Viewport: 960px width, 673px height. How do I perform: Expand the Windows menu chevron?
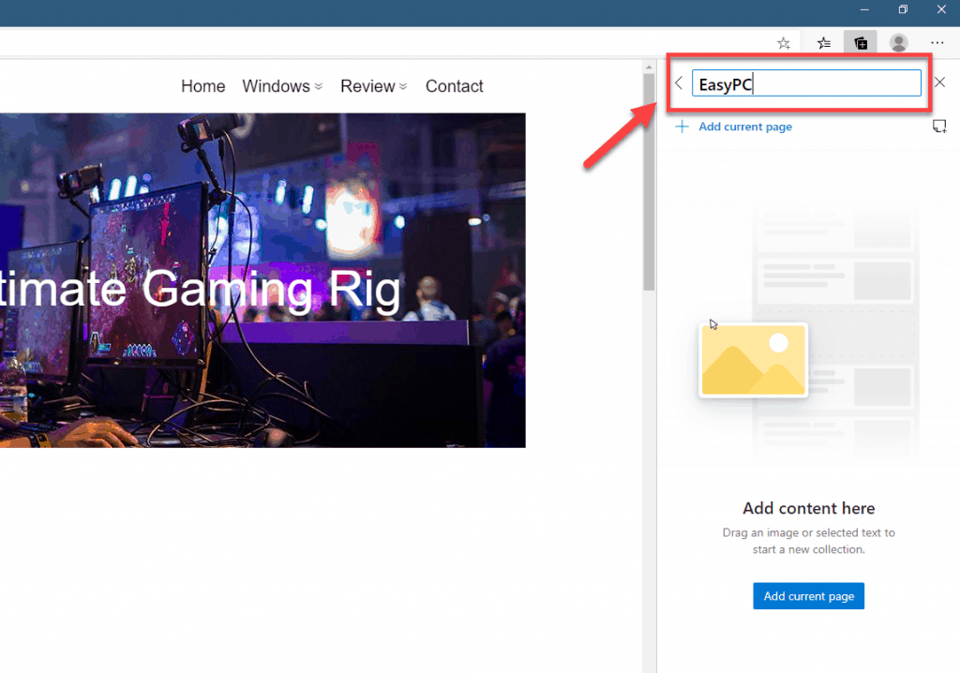tap(318, 86)
